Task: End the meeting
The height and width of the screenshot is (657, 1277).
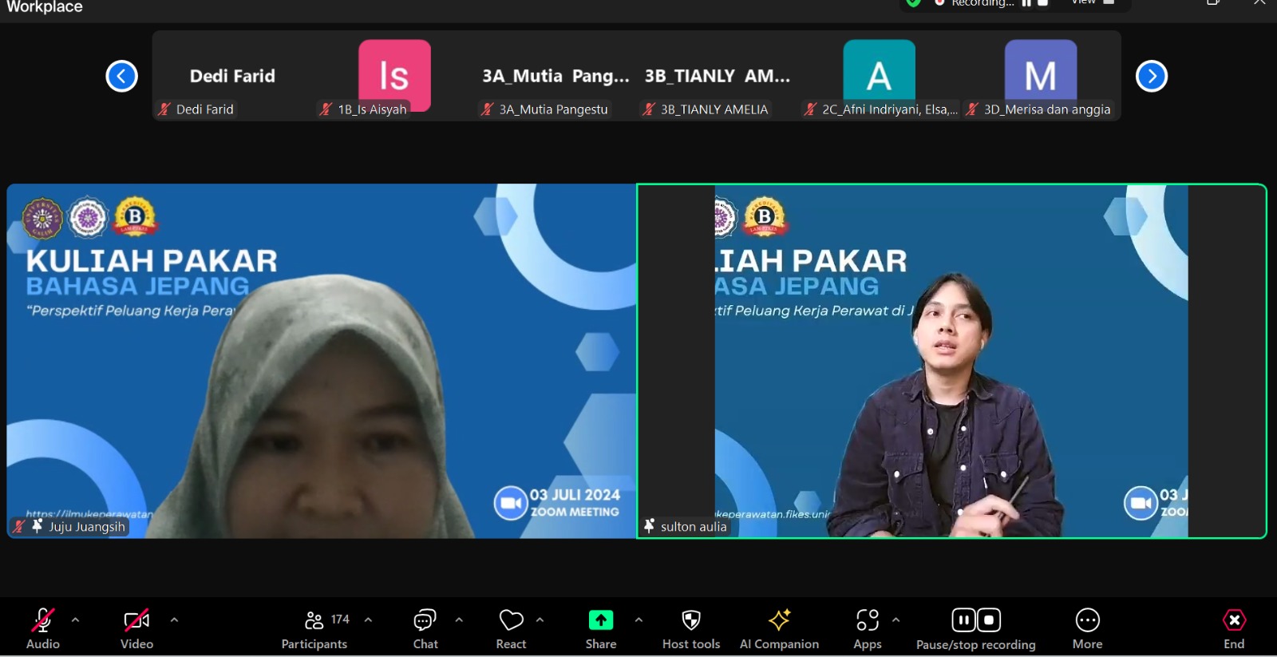Action: tap(1234, 629)
